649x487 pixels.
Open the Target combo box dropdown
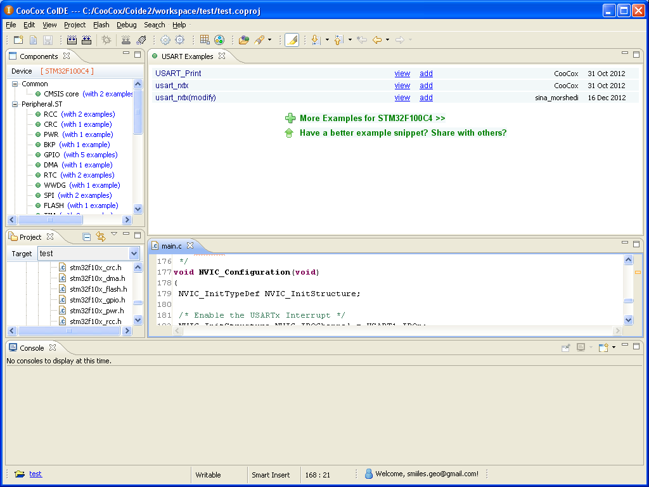click(134, 254)
